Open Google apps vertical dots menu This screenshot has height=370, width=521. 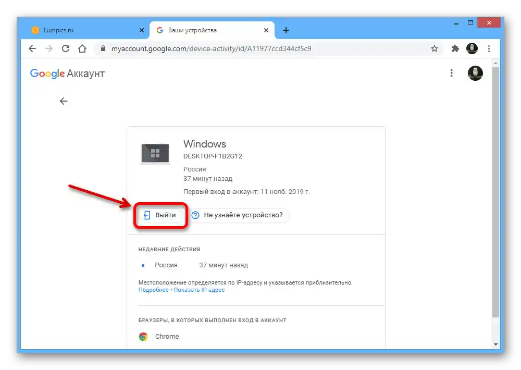pyautogui.click(x=451, y=73)
